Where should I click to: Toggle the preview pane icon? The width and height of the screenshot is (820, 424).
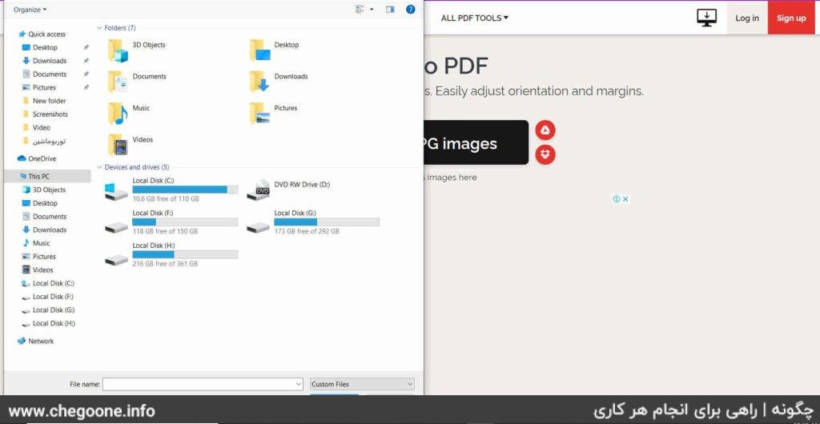(x=390, y=10)
